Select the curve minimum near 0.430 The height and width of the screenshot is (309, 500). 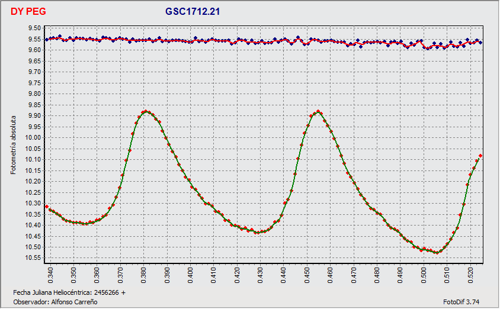point(257,232)
